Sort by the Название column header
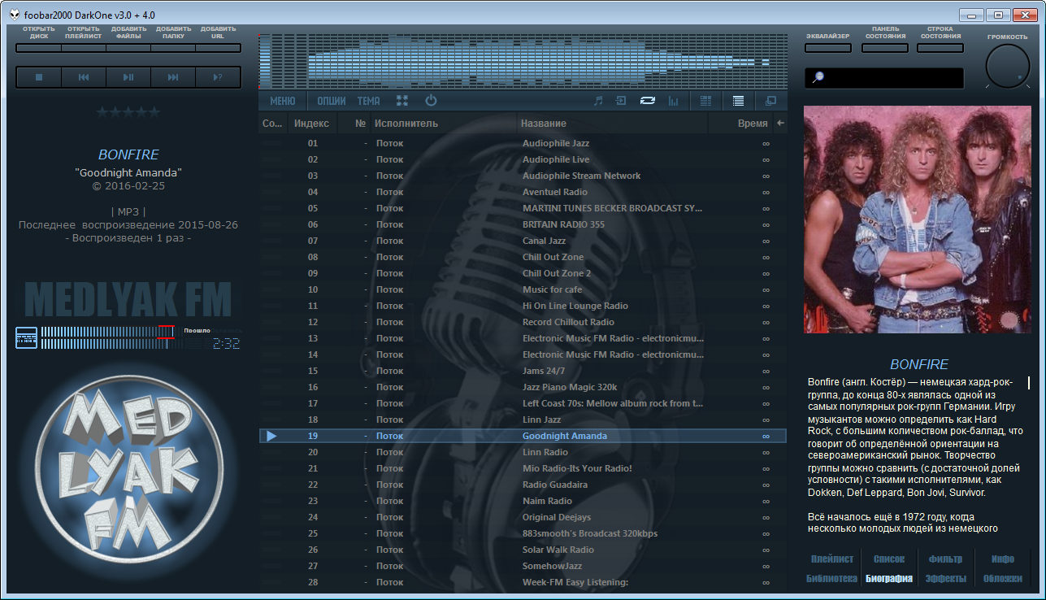The height and width of the screenshot is (600, 1046). click(613, 124)
